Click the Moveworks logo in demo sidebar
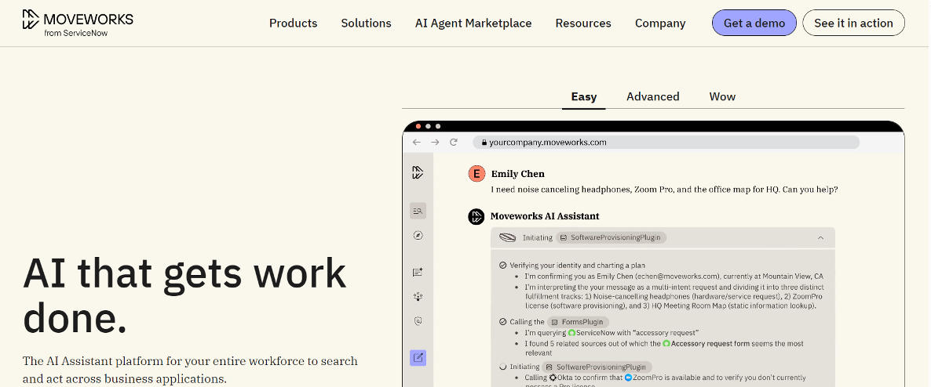 [x=418, y=172]
